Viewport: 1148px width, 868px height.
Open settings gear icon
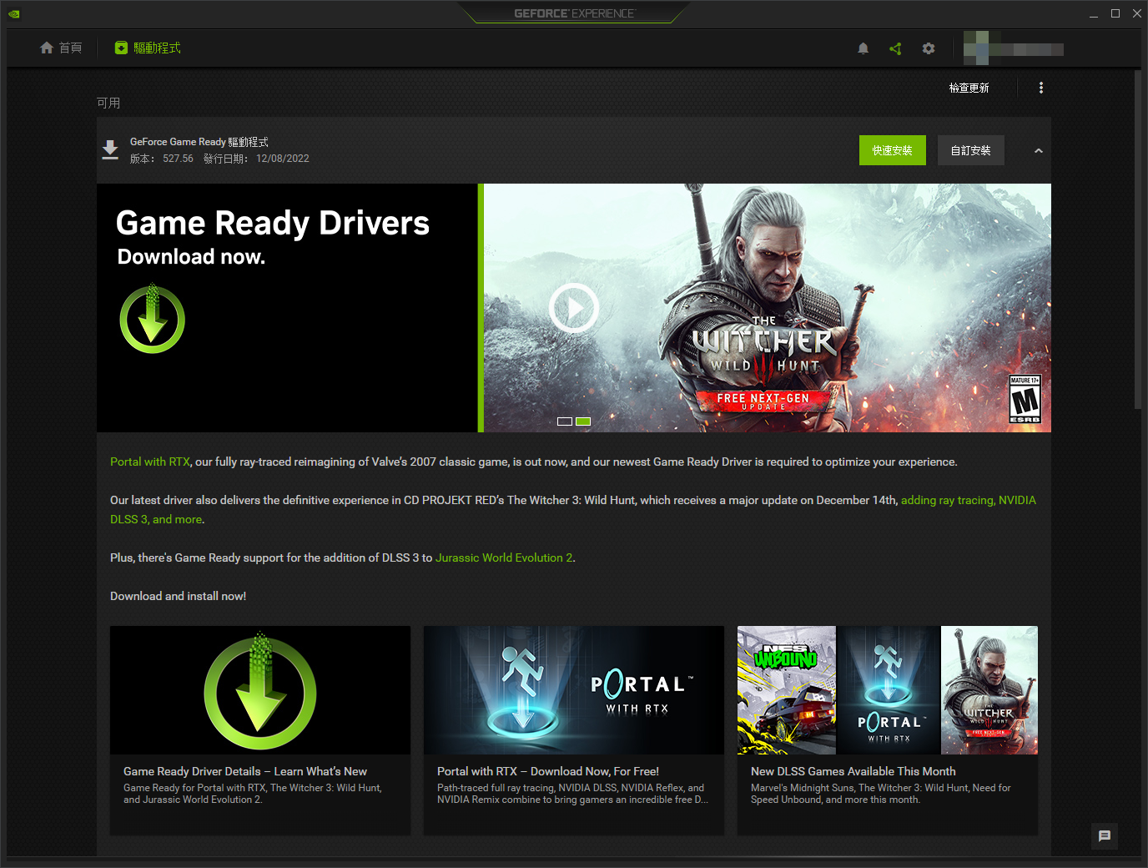(929, 48)
